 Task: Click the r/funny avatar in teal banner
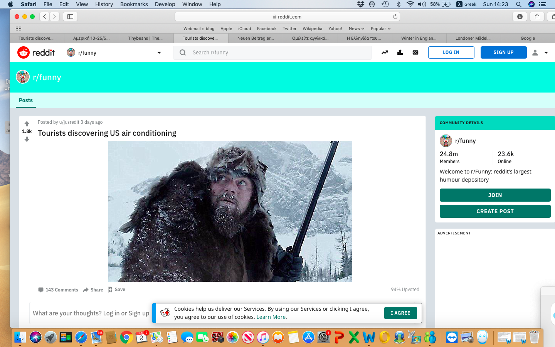(23, 77)
